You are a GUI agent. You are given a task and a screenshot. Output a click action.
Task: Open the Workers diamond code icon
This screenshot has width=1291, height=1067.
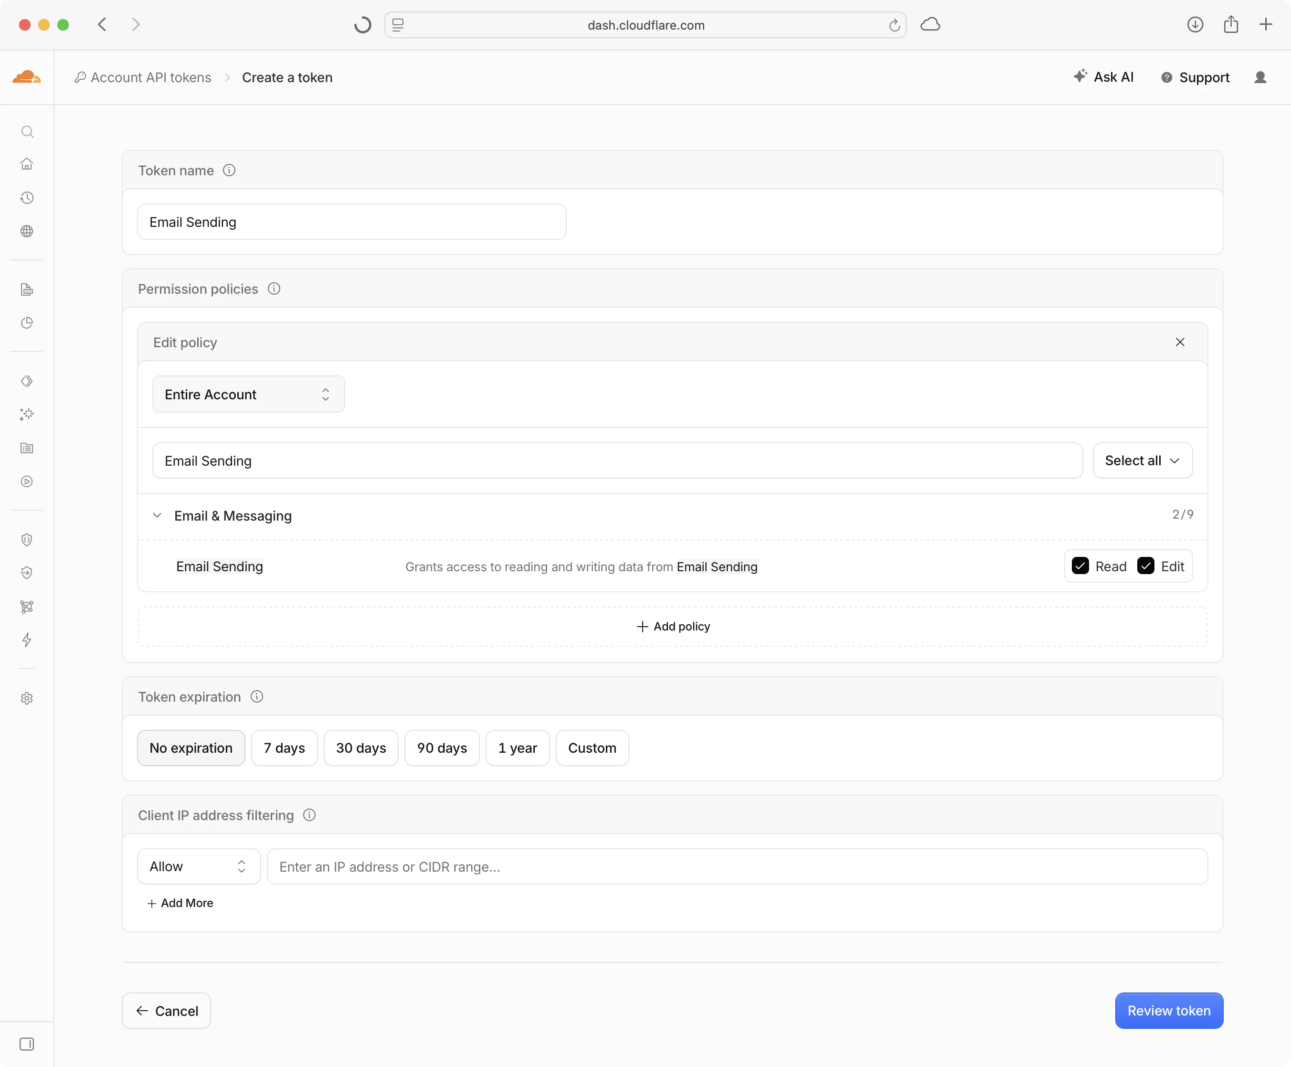[x=27, y=381]
